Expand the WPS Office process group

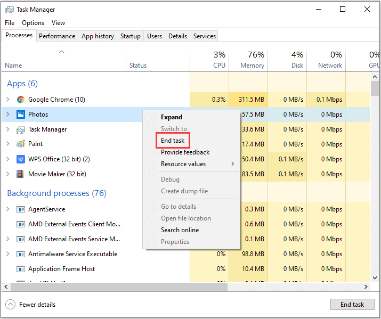7,159
